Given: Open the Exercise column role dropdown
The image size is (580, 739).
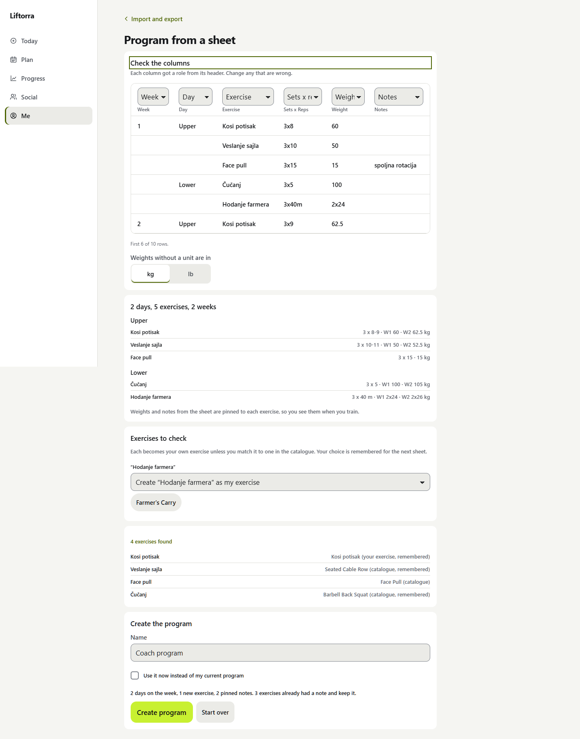Looking at the screenshot, I should [x=248, y=97].
